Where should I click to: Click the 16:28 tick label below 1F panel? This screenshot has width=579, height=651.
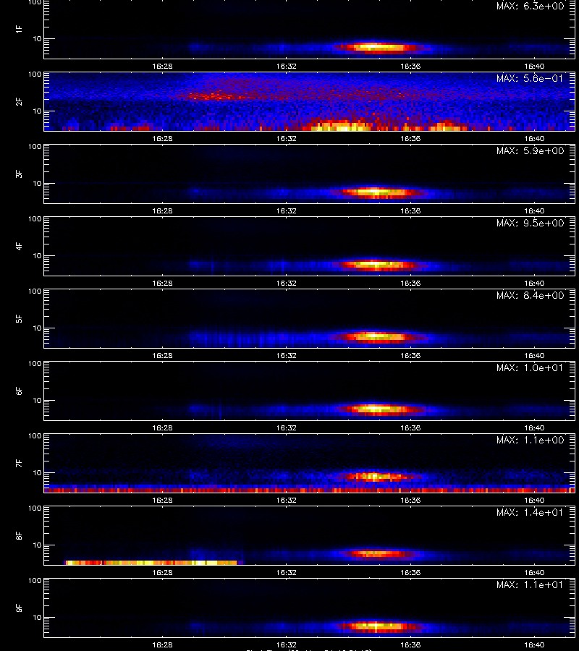click(x=162, y=66)
